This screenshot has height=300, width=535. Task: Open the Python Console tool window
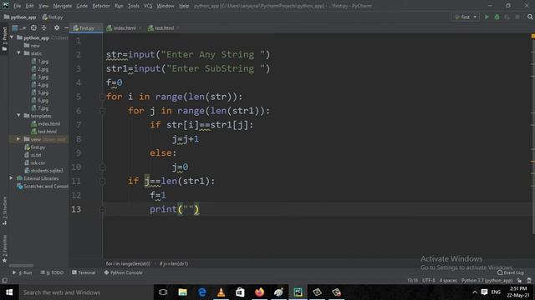(x=123, y=272)
